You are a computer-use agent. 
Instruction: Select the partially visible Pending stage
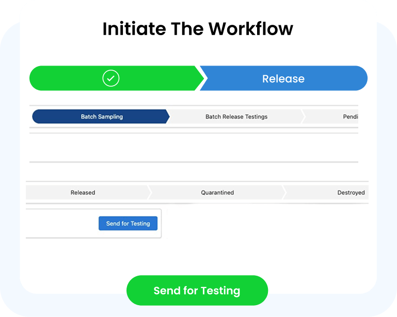point(350,117)
